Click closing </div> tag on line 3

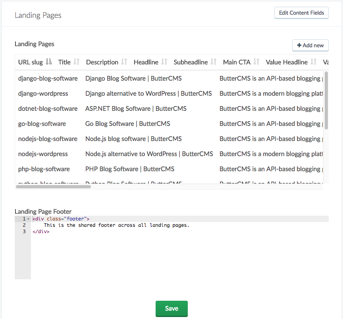coord(41,232)
